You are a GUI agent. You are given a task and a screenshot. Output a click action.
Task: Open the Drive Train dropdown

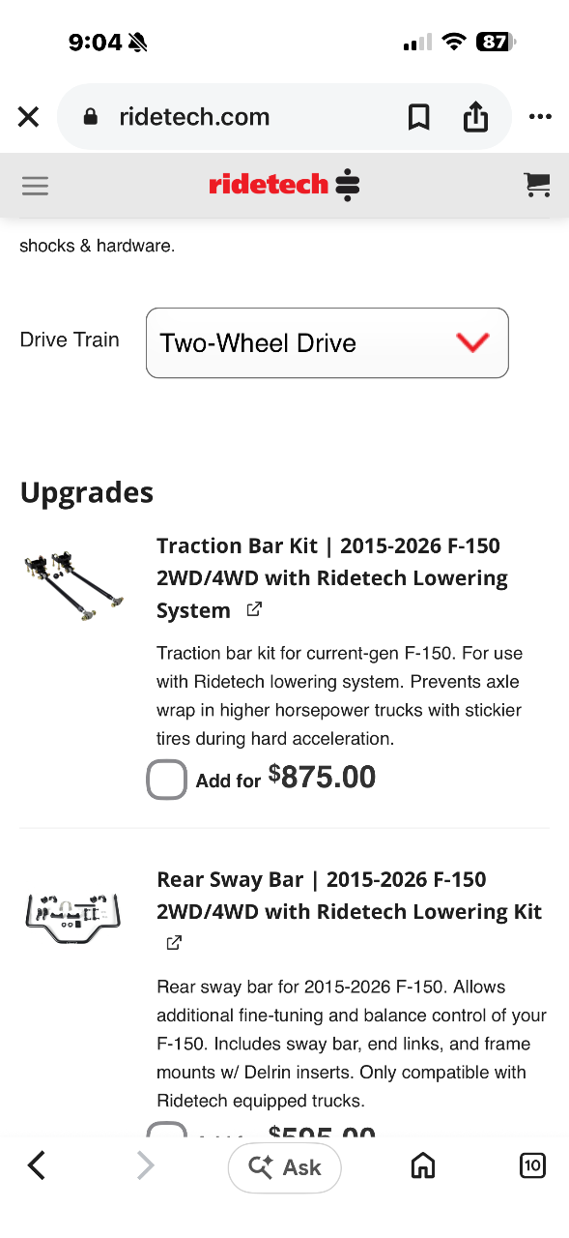pos(327,342)
